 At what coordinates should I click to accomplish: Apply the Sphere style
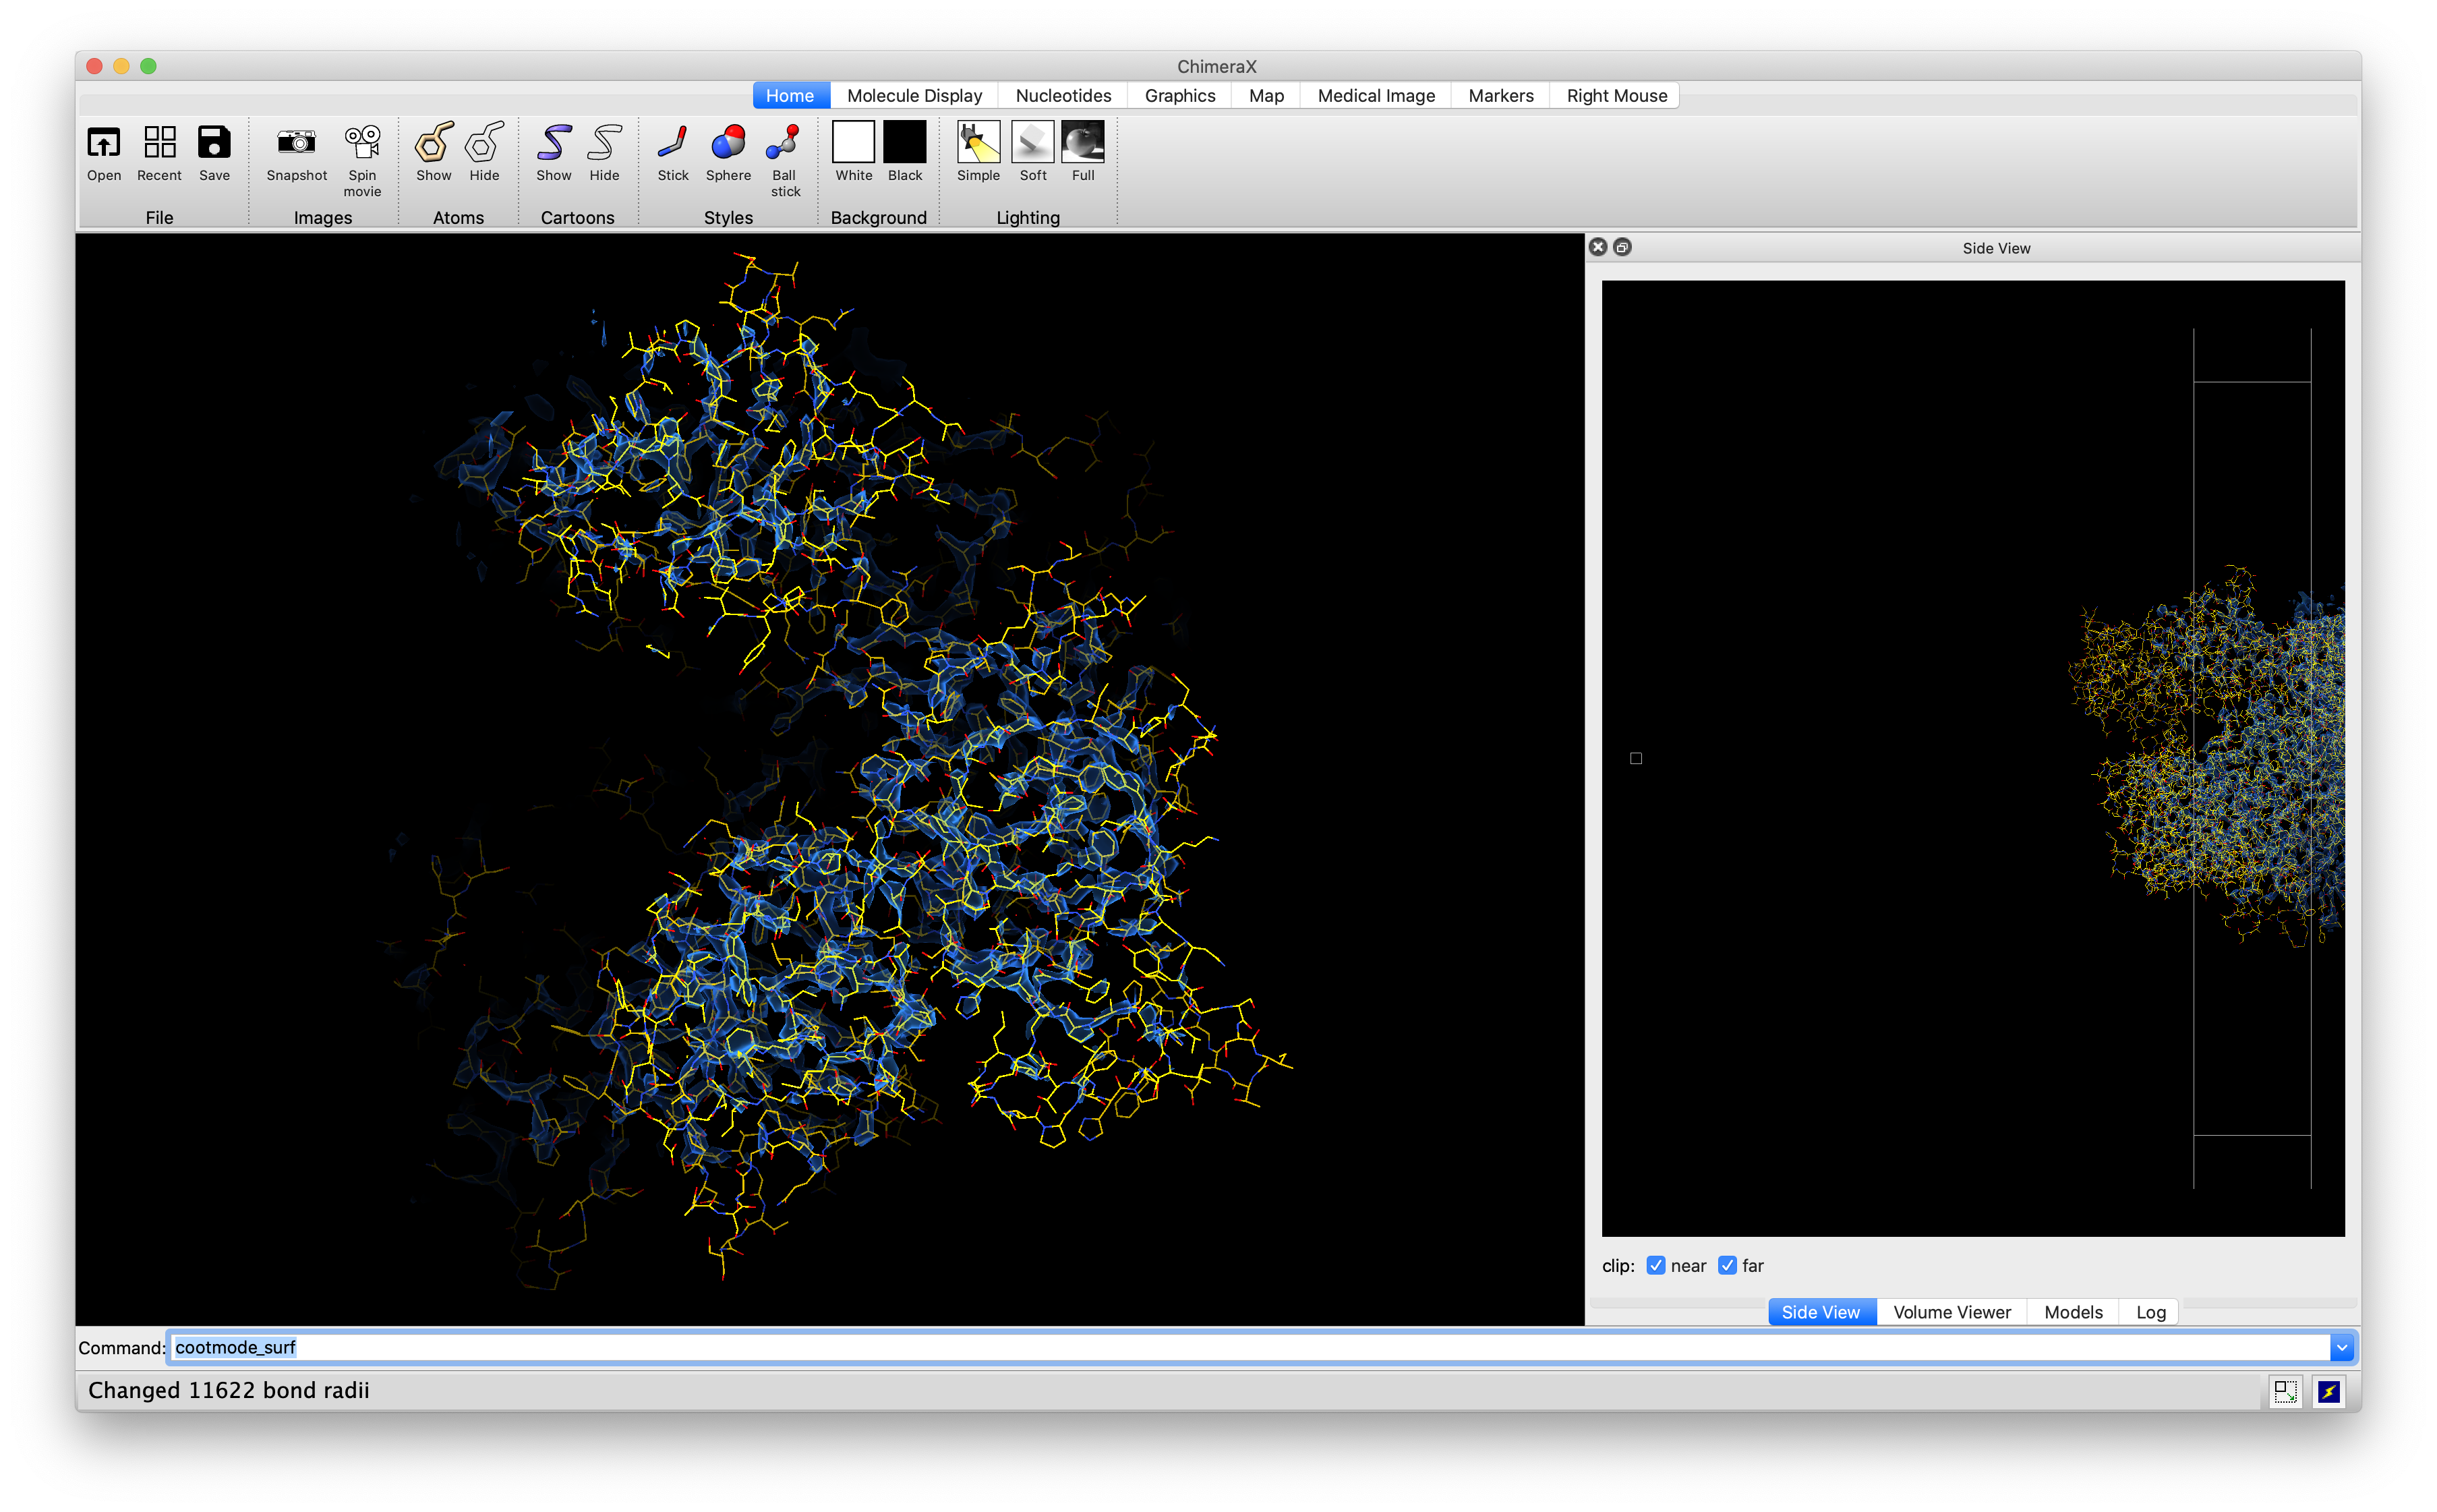(728, 143)
